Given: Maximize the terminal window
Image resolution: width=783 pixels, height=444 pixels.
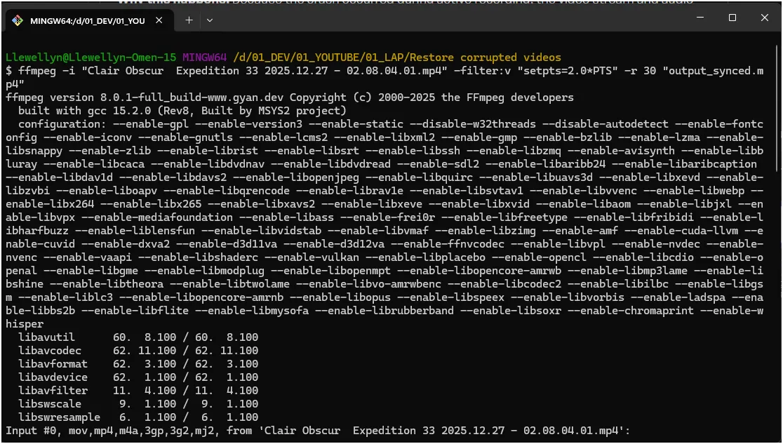Looking at the screenshot, I should 732,18.
